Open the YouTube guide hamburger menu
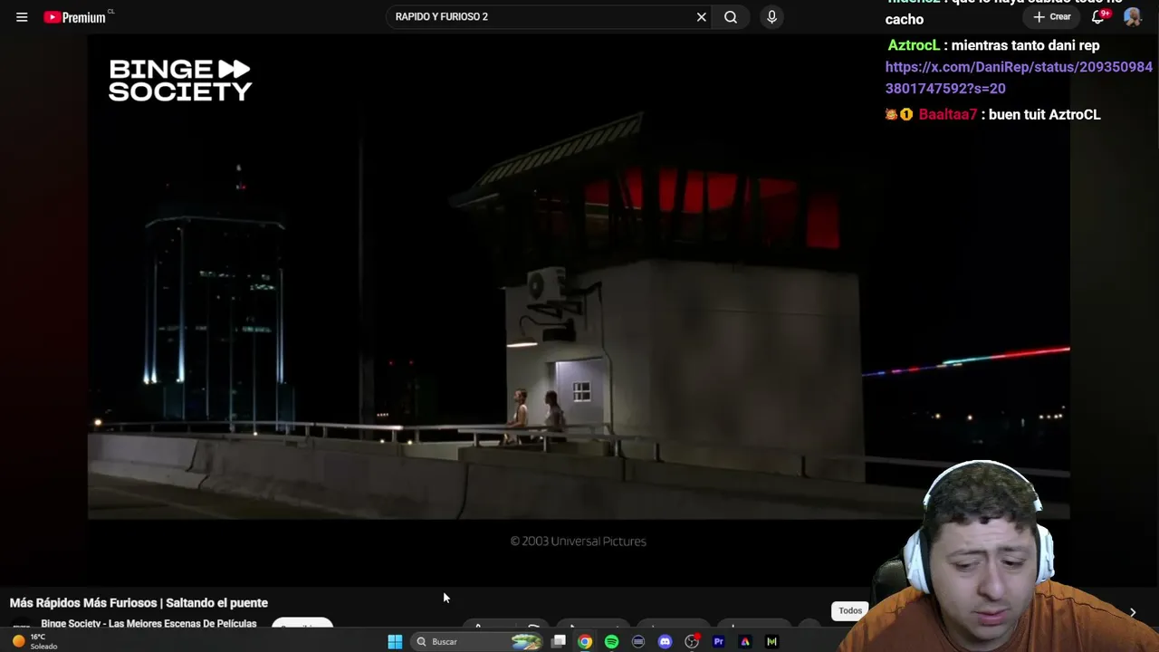 tap(22, 17)
